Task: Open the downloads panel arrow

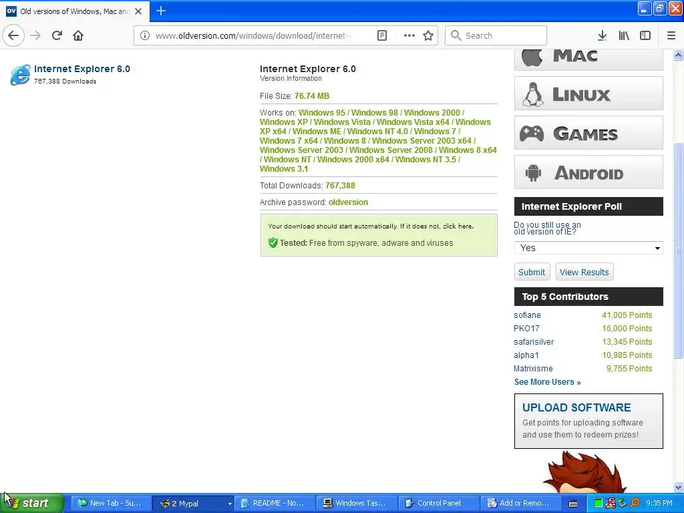Action: 602,35
